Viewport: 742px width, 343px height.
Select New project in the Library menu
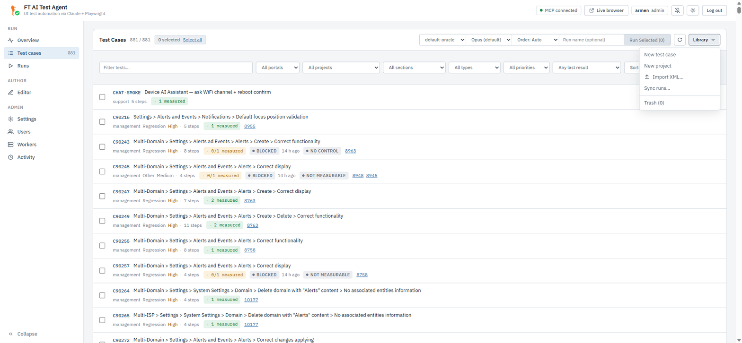click(x=680, y=66)
